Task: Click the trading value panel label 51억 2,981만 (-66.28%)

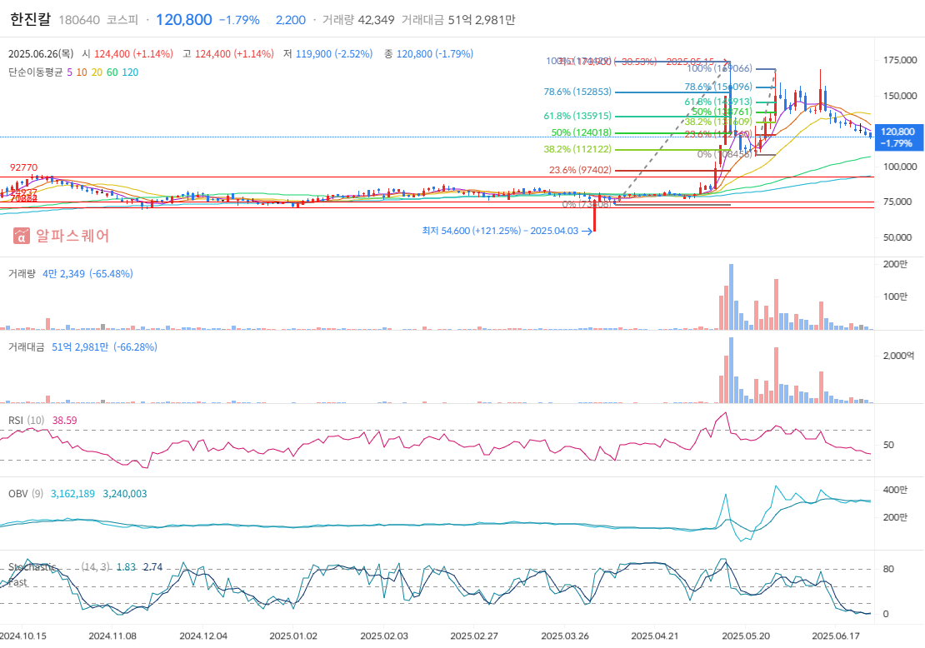Action: 104,347
